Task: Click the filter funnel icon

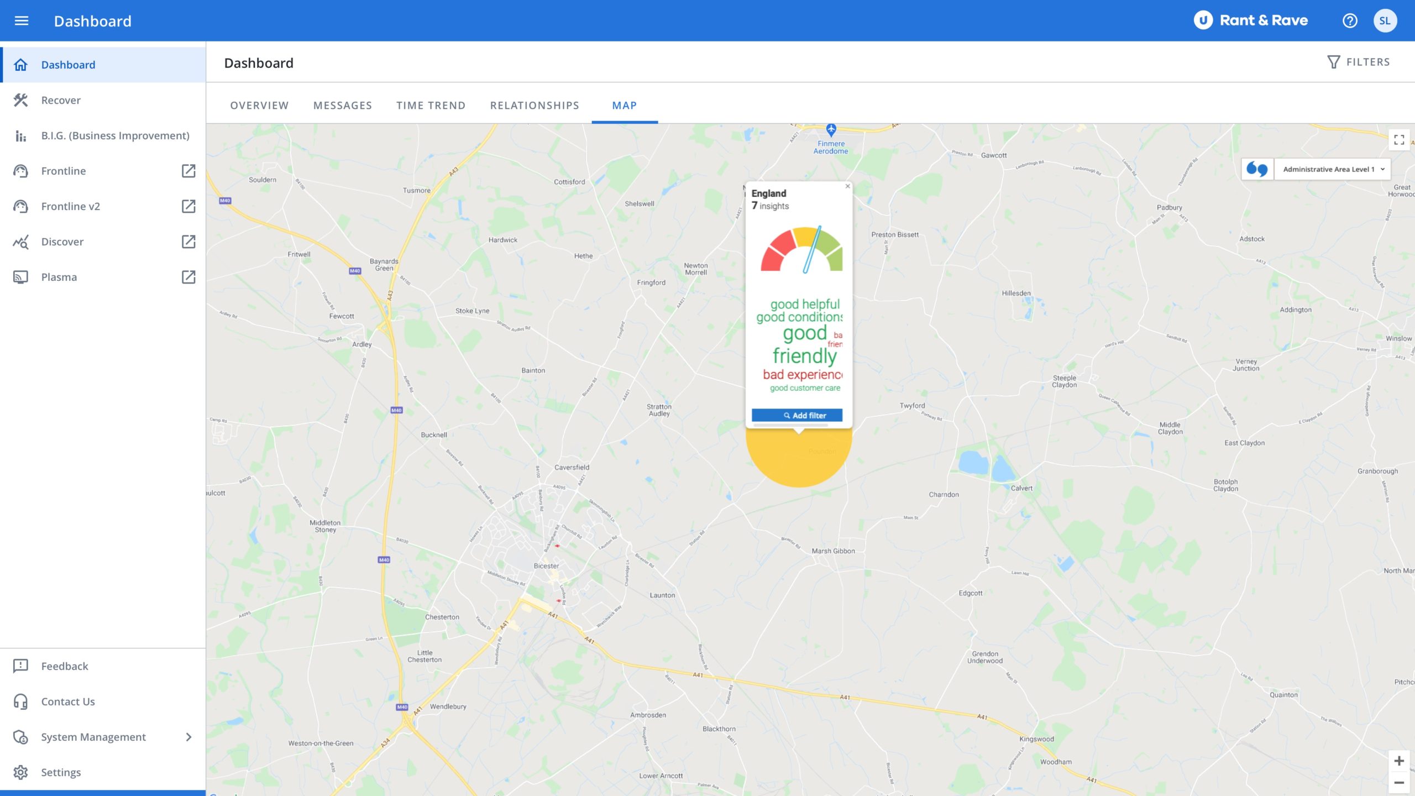Action: coord(1333,62)
